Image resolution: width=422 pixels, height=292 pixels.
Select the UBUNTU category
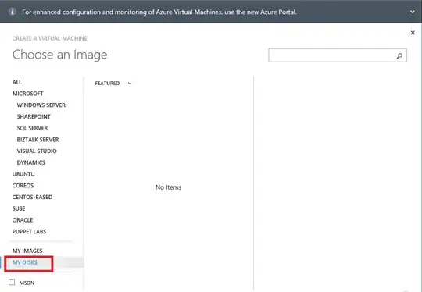click(x=23, y=174)
